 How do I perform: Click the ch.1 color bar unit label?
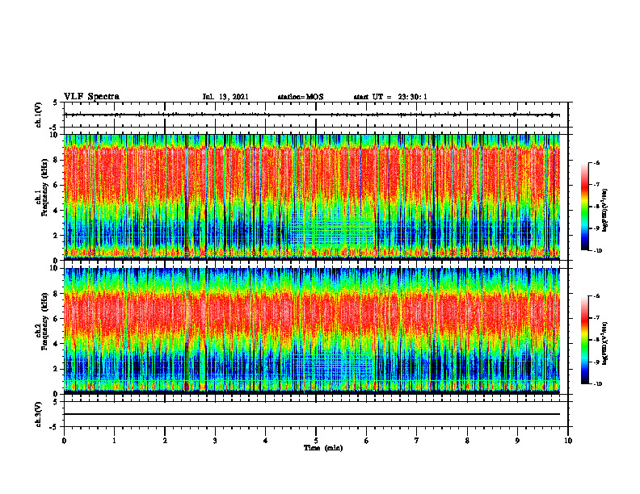coord(605,210)
